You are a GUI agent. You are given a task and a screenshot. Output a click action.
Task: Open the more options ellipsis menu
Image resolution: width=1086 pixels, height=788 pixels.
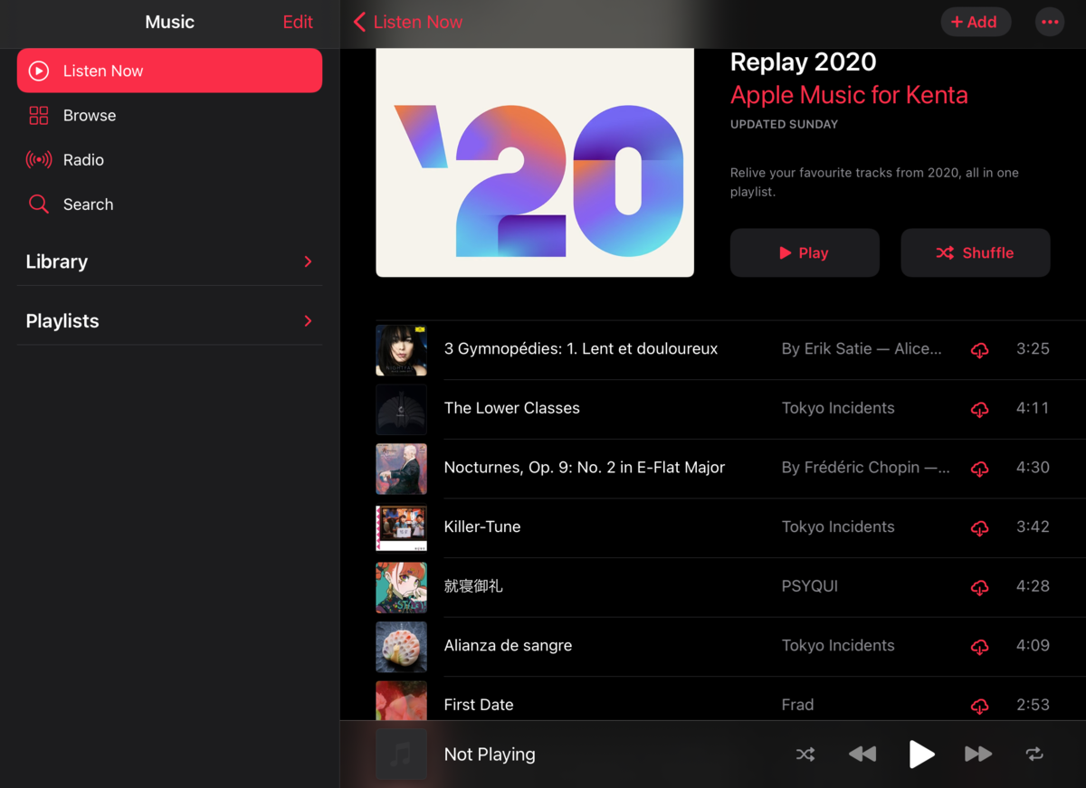click(x=1050, y=22)
